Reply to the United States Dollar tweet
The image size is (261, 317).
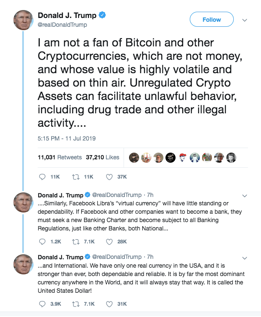tap(42, 304)
